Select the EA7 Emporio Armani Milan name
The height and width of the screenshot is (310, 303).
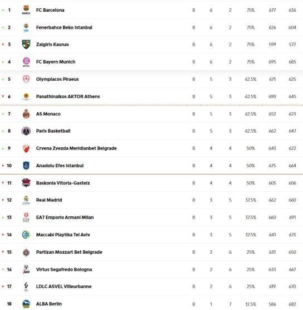point(65,217)
